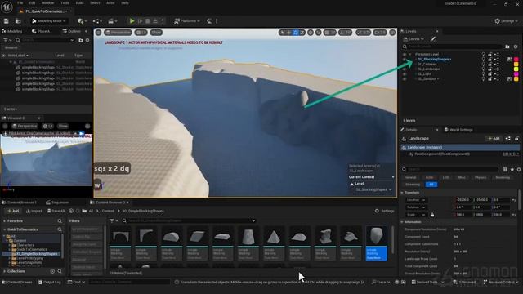Click the Outliner search field
The height and width of the screenshot is (294, 523).
[x=45, y=40]
